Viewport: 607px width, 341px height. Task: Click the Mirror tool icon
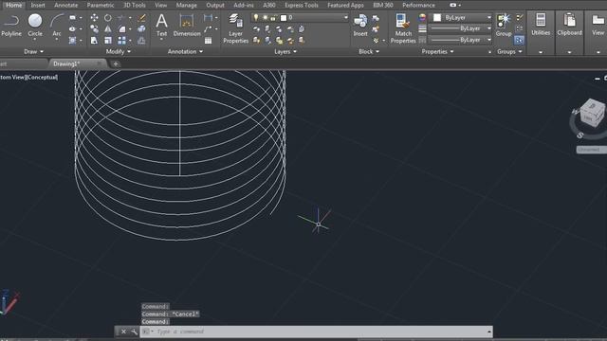coord(108,29)
